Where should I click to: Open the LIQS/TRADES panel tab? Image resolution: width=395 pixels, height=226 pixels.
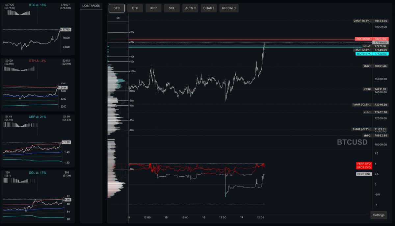click(x=91, y=6)
